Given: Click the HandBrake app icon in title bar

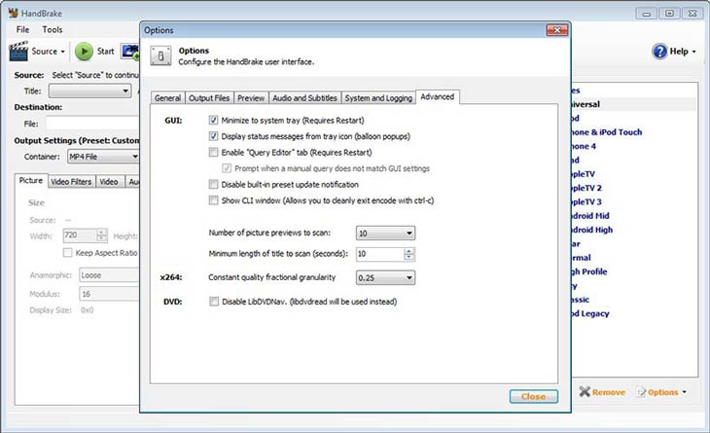Looking at the screenshot, I should (x=13, y=13).
